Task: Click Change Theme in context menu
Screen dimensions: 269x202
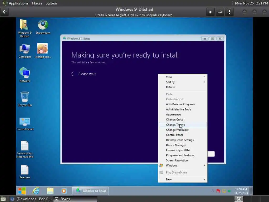Action: (183, 125)
